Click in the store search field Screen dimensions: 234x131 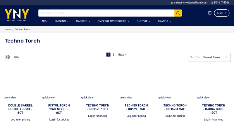(x=106, y=13)
